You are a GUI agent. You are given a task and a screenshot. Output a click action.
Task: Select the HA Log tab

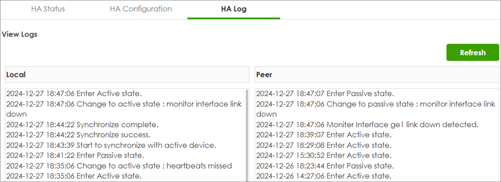pyautogui.click(x=234, y=9)
